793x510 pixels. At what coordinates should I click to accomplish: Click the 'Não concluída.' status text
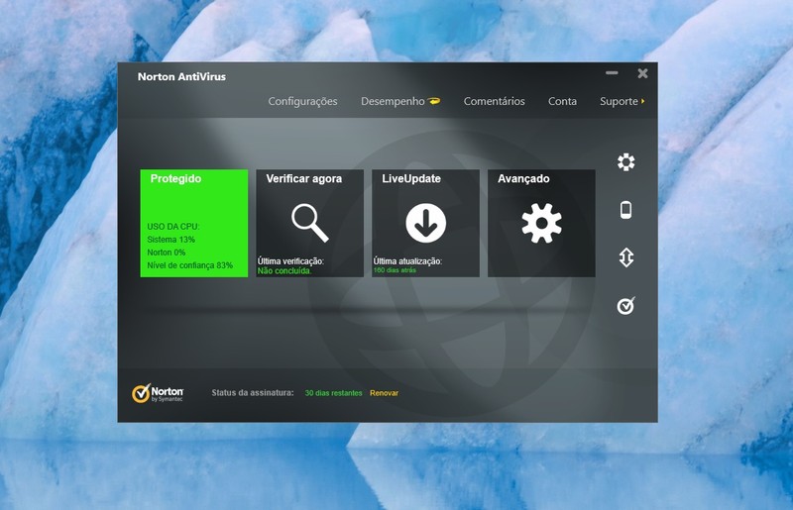click(284, 271)
